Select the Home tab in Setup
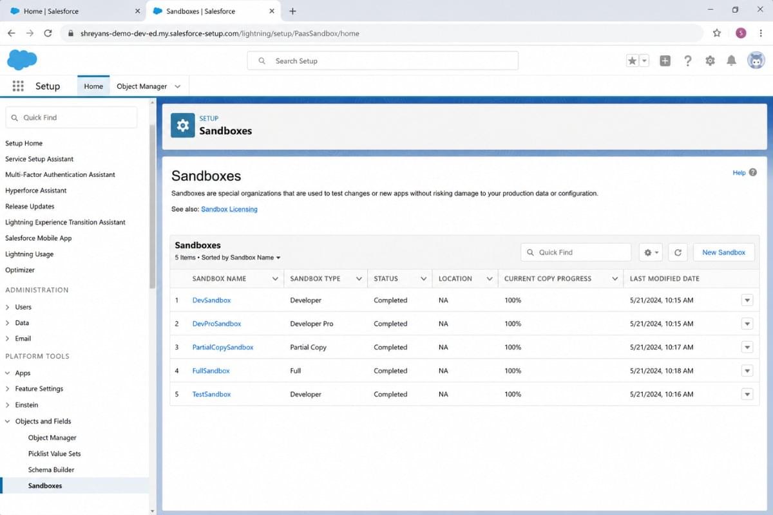 [93, 86]
